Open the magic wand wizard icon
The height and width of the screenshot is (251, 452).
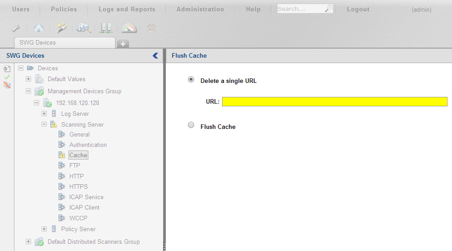point(62,28)
